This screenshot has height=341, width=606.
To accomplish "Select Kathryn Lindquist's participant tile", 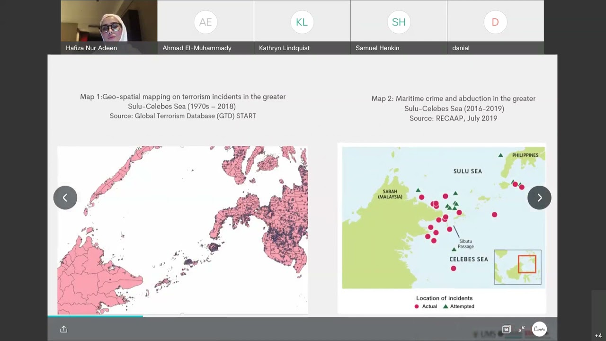I will (x=302, y=27).
